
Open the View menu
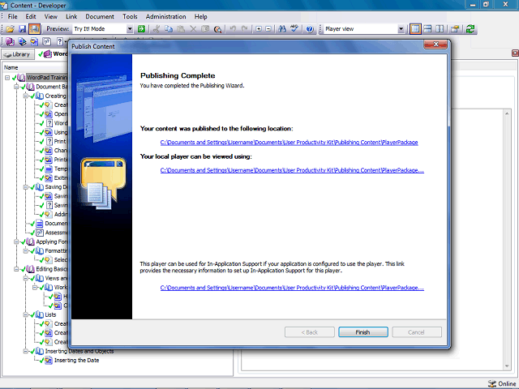[50, 16]
